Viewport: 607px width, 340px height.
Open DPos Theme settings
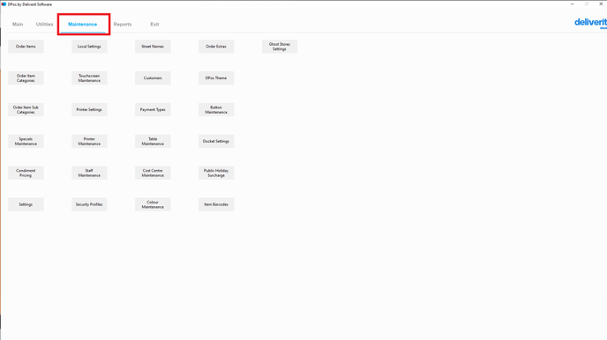[216, 78]
